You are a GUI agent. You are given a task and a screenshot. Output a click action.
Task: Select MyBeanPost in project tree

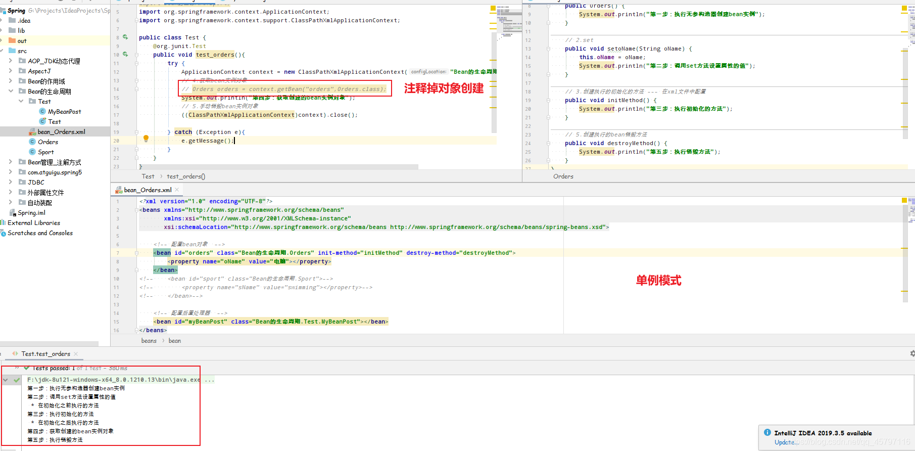pos(64,111)
